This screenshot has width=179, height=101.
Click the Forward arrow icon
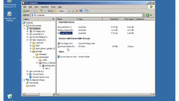35,11
